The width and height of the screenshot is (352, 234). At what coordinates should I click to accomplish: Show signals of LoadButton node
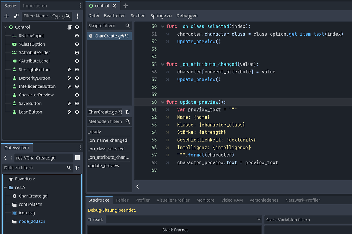coord(69,112)
